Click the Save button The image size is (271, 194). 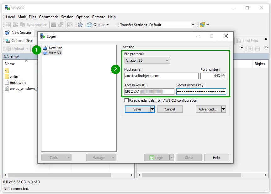pyautogui.click(x=137, y=109)
